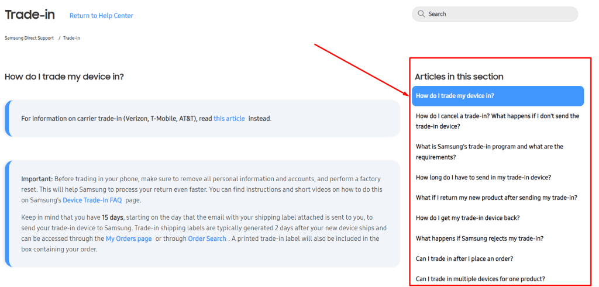The width and height of the screenshot is (599, 287).
Task: Click the Trade-in breadcrumb link
Action: click(x=71, y=38)
